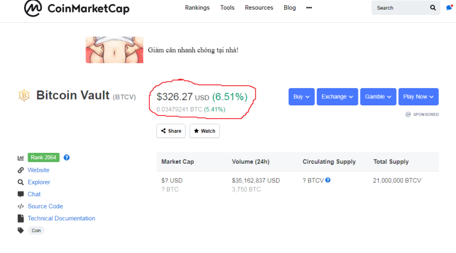Click the Source Code icon

(21, 206)
